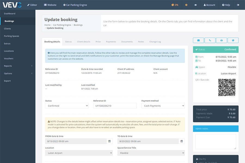Click the eye preview icon

tap(195, 5)
